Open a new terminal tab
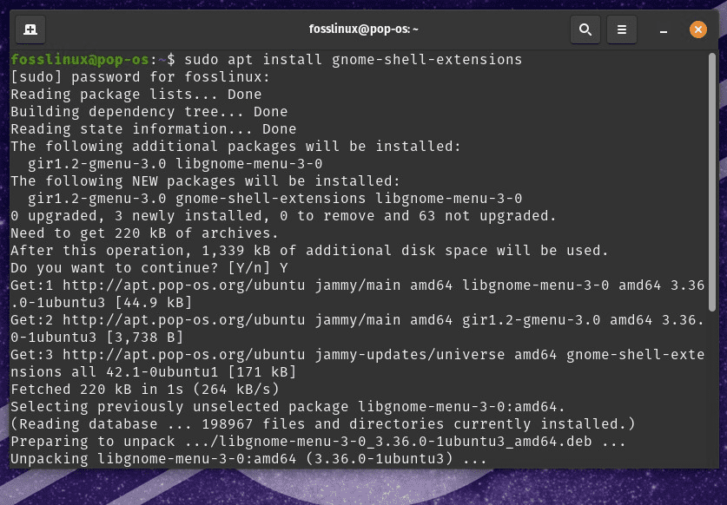 [30, 30]
